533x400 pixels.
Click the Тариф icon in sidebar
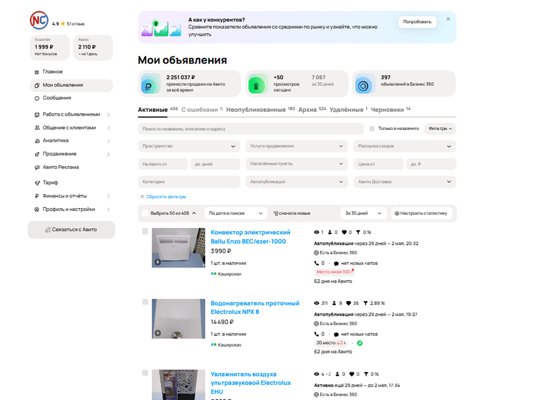37,183
